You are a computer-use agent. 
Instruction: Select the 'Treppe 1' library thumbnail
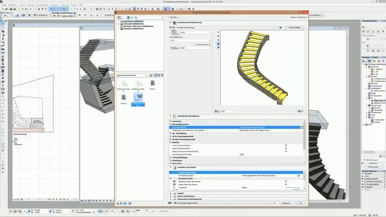pyautogui.click(x=153, y=84)
